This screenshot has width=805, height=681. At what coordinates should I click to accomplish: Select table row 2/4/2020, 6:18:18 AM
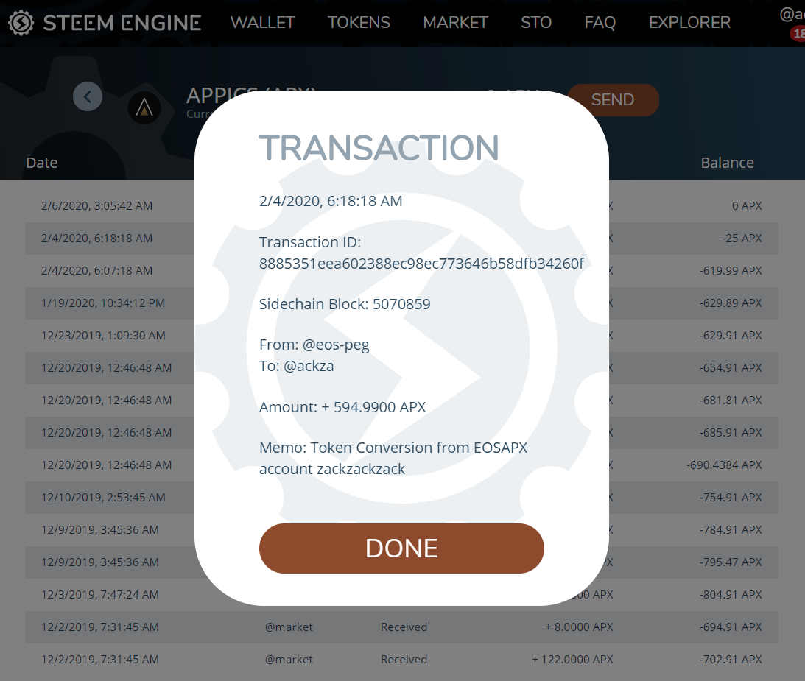click(401, 238)
